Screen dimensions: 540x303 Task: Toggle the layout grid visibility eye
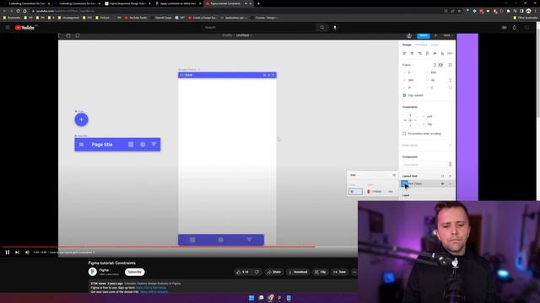click(x=442, y=183)
